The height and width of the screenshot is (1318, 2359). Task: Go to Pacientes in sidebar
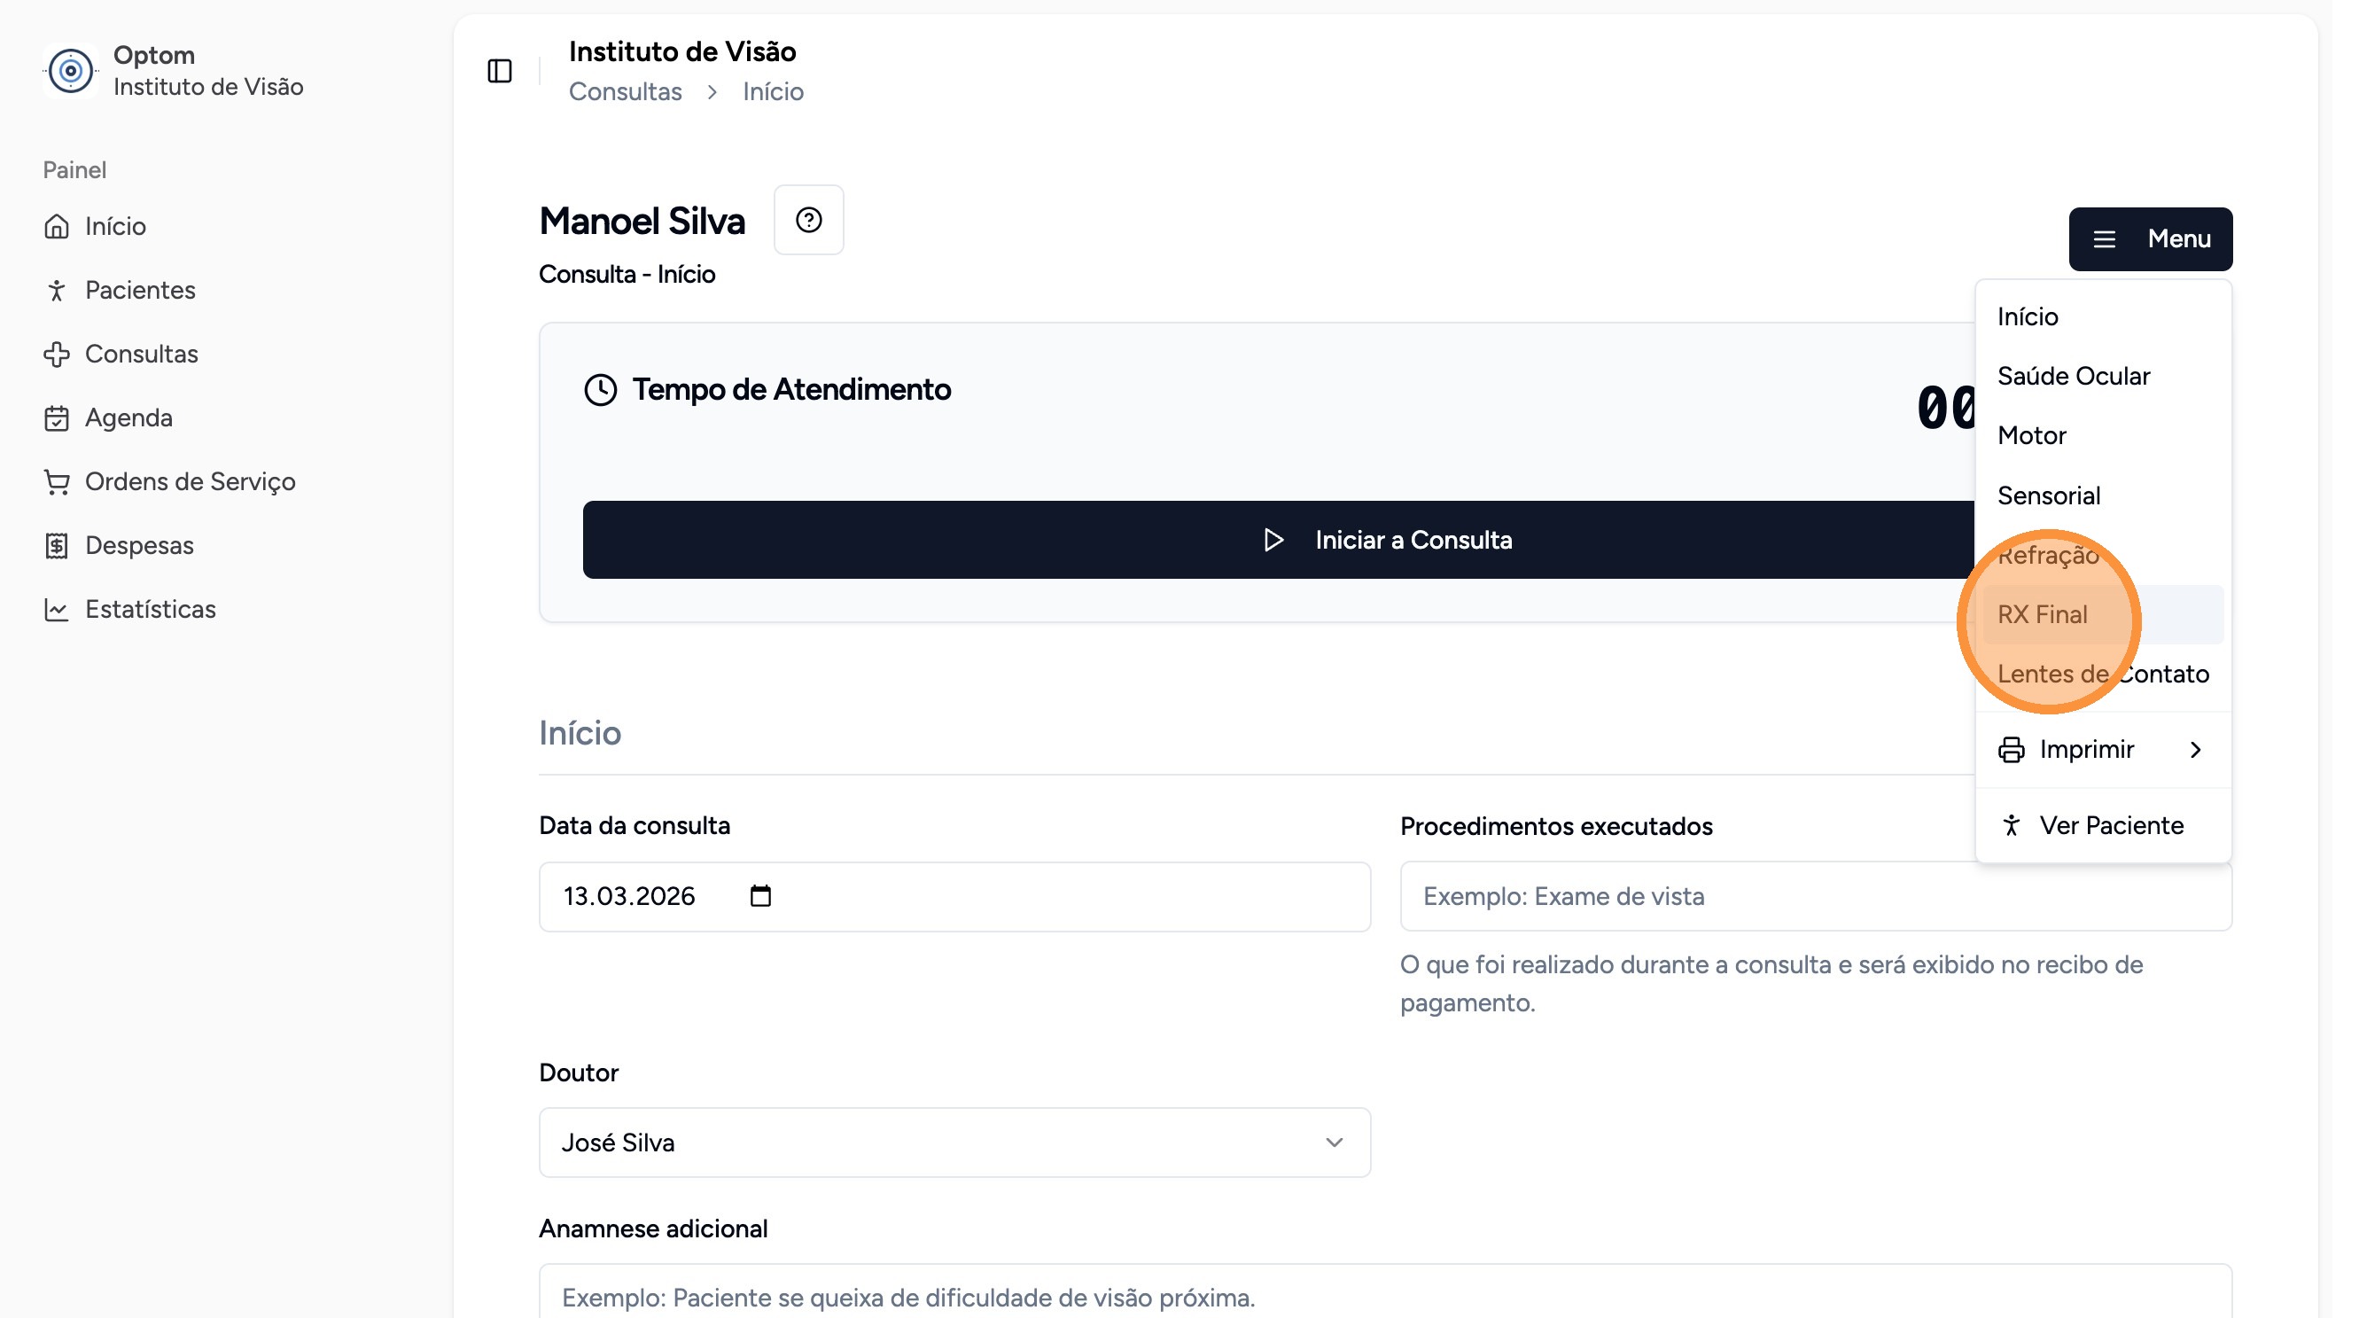(x=139, y=291)
